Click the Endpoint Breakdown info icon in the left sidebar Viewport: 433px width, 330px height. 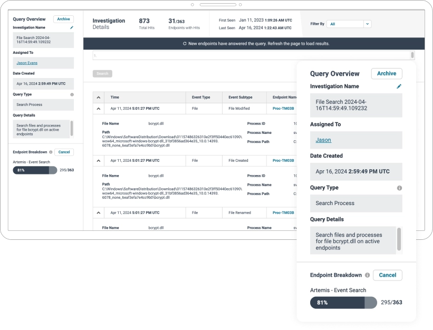click(x=51, y=152)
